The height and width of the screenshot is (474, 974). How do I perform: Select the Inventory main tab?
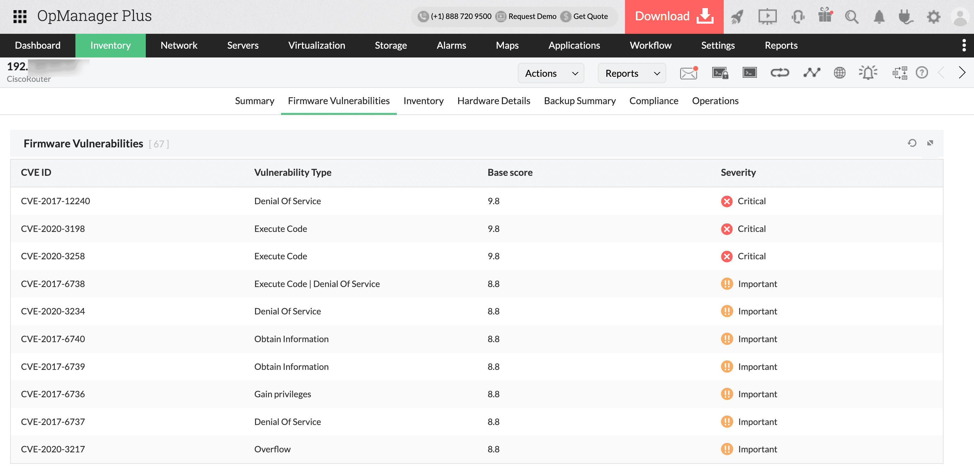point(110,45)
